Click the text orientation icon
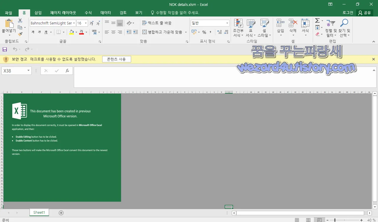Image resolution: width=378 pixels, height=222 pixels. tap(129, 23)
